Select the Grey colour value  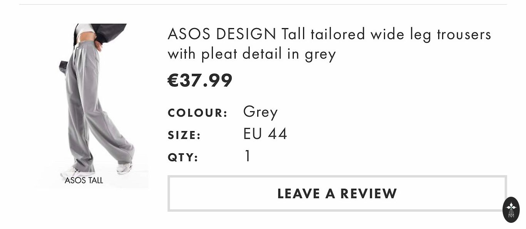(260, 112)
